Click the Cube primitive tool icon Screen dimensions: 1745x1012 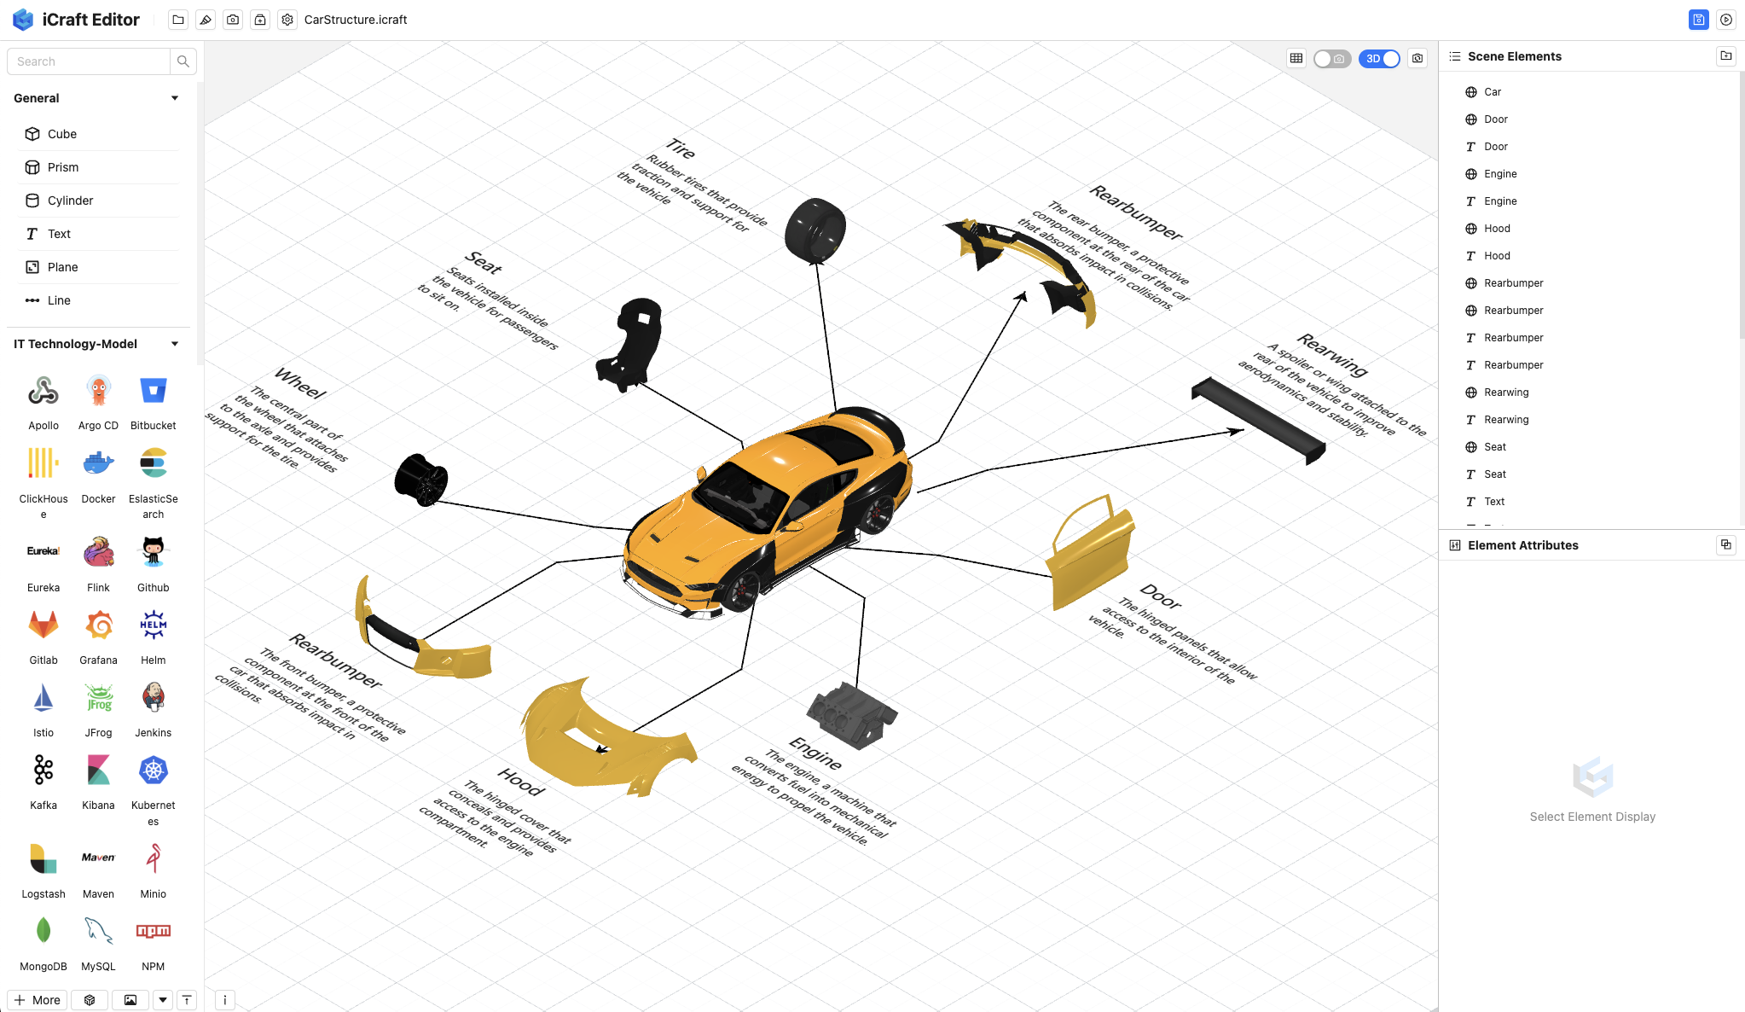(32, 134)
